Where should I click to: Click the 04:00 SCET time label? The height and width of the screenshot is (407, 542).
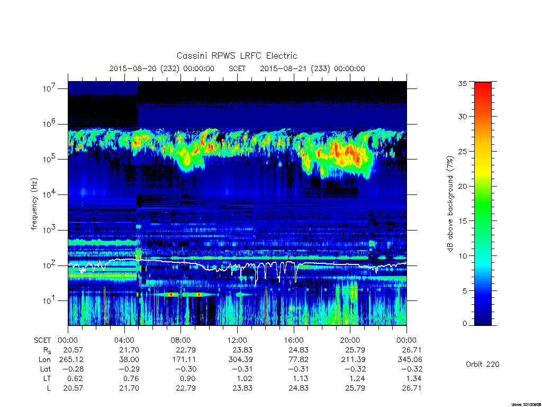124,340
